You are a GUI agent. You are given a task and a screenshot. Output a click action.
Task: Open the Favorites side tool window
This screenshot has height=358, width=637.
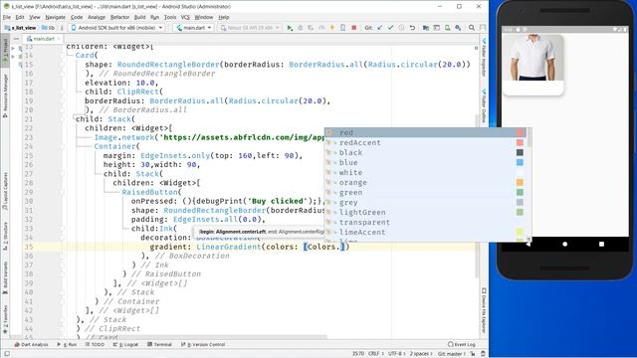5,320
